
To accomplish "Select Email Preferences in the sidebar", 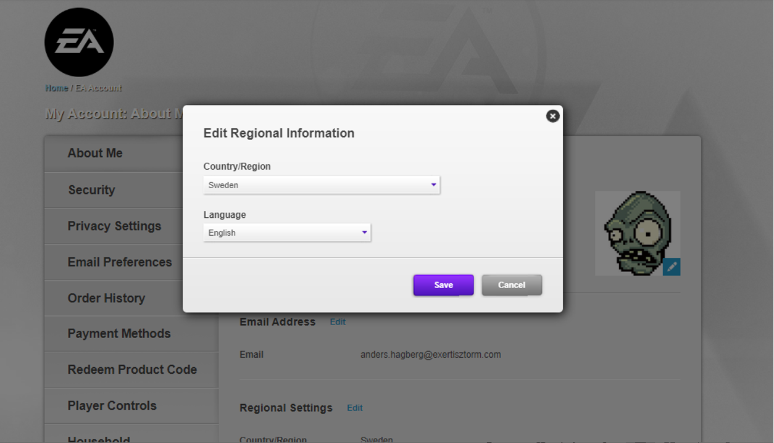I will click(120, 262).
